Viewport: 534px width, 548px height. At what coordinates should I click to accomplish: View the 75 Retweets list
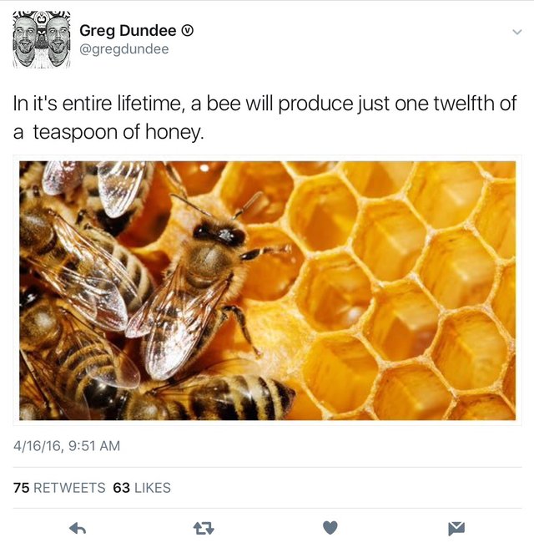click(x=59, y=488)
